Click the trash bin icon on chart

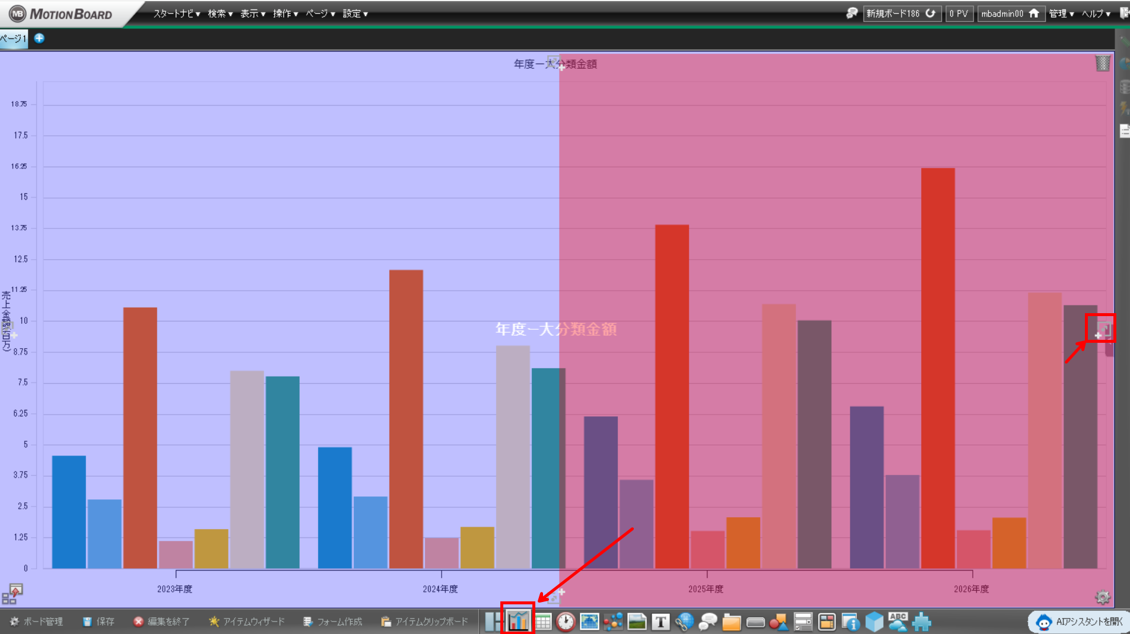pos(1102,63)
